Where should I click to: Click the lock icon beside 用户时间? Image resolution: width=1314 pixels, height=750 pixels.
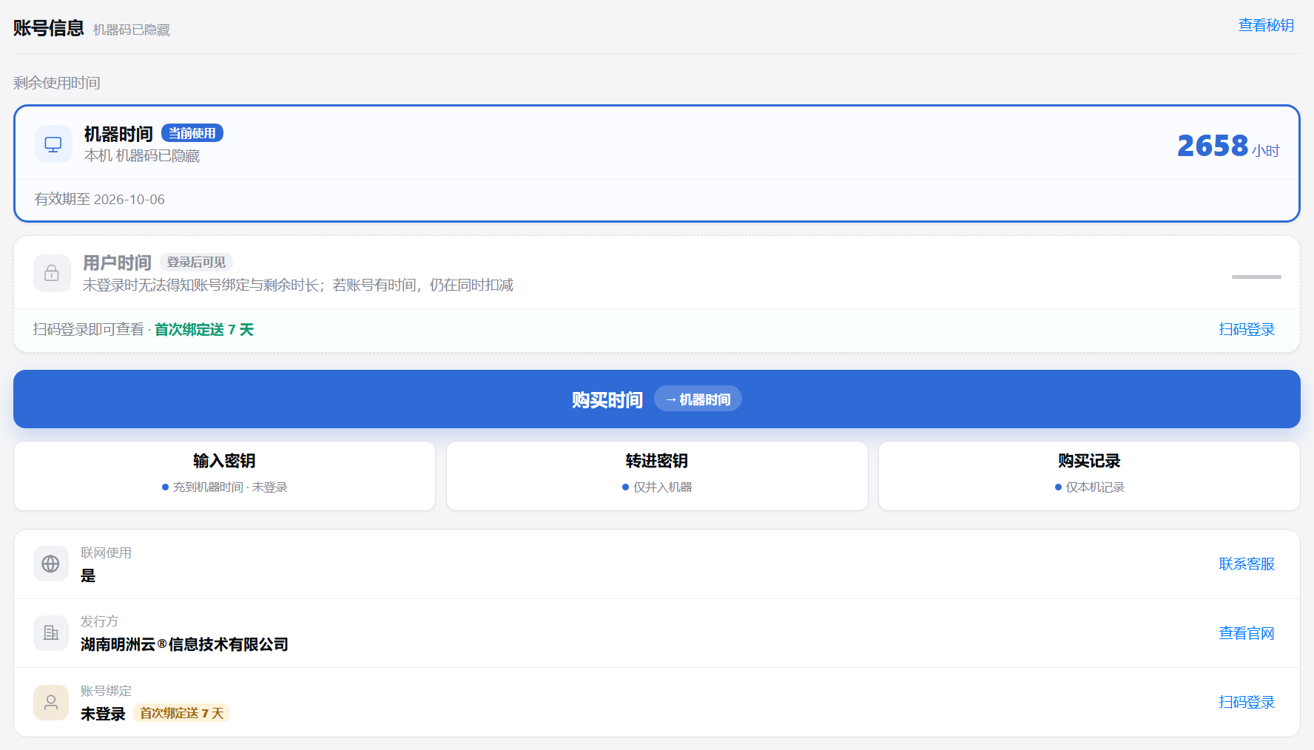pos(52,273)
